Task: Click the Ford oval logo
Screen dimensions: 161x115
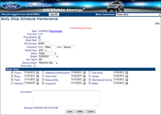Action: tap(11, 6)
